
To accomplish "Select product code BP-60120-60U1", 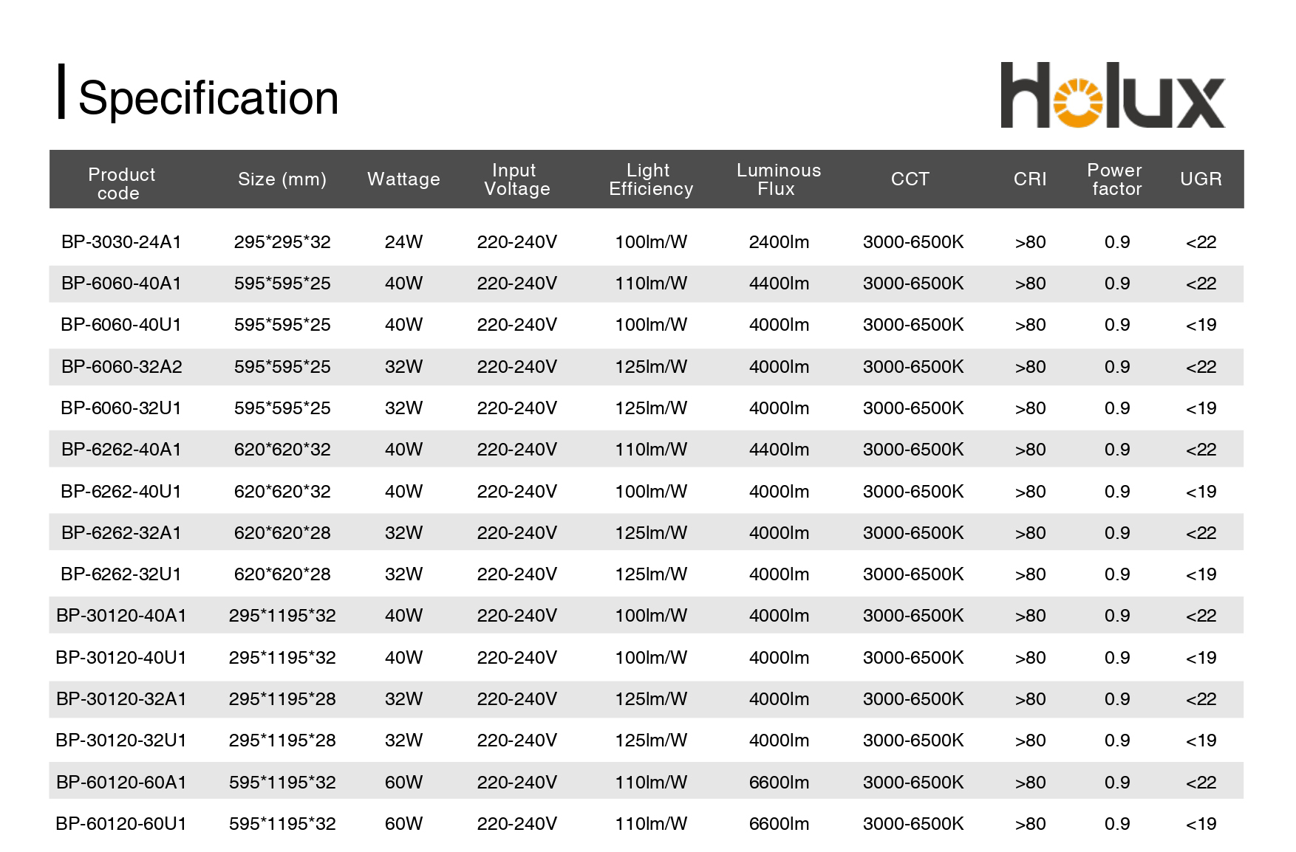I will point(121,824).
